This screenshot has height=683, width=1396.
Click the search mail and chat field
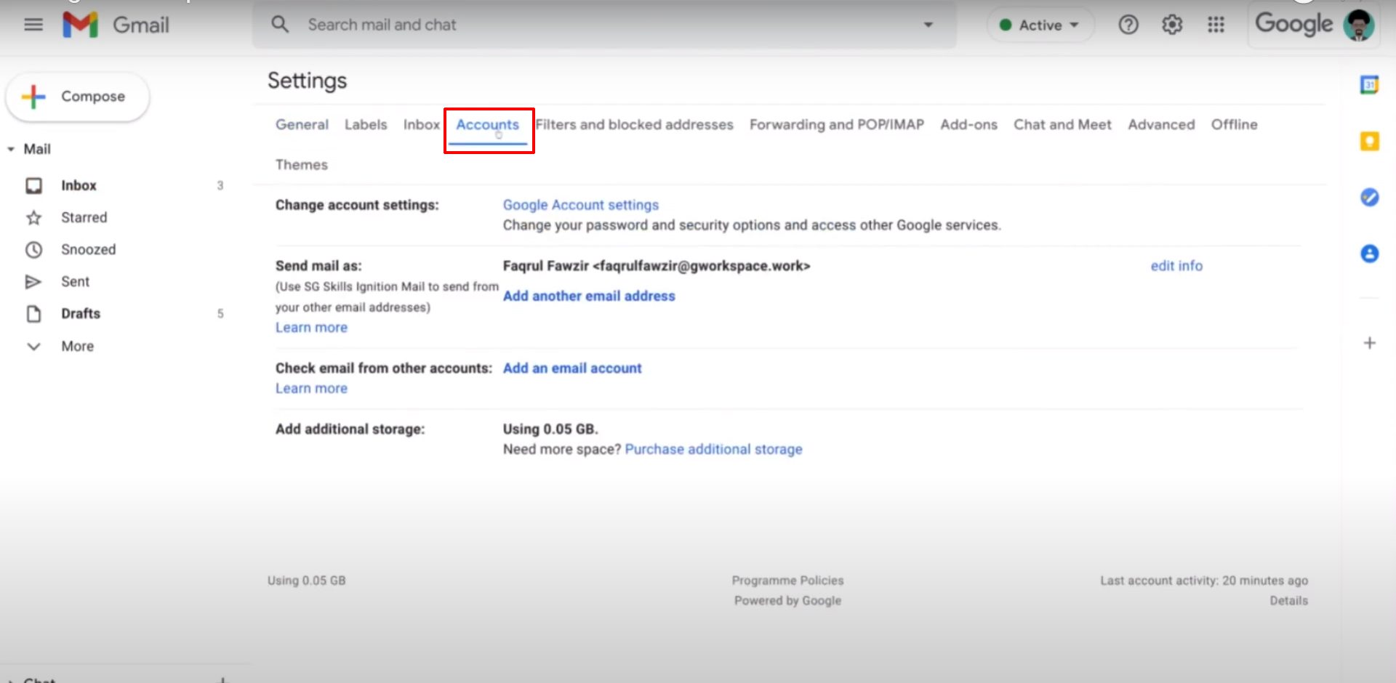tap(509, 24)
